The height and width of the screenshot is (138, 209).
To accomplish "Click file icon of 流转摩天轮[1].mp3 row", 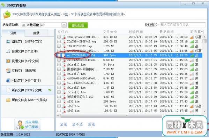I will [64, 97].
